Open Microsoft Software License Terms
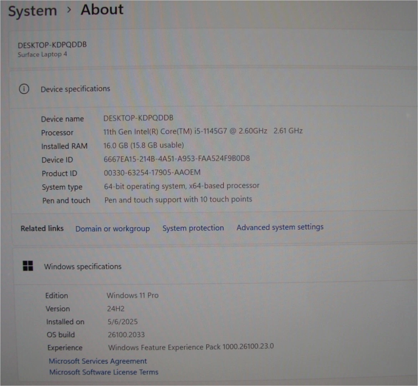Screen dimensions: 418x386 [x=104, y=372]
